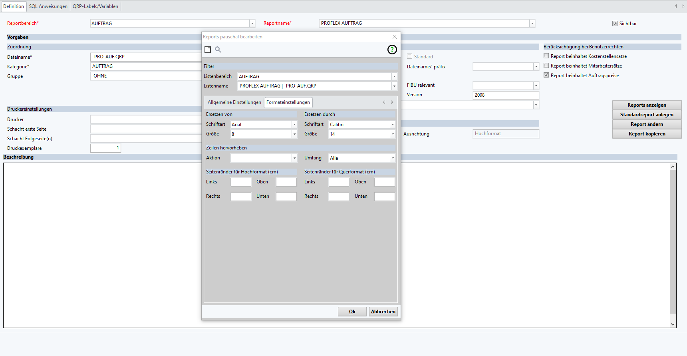Open the Umfang dropdown
This screenshot has height=356, width=687.
click(393, 158)
